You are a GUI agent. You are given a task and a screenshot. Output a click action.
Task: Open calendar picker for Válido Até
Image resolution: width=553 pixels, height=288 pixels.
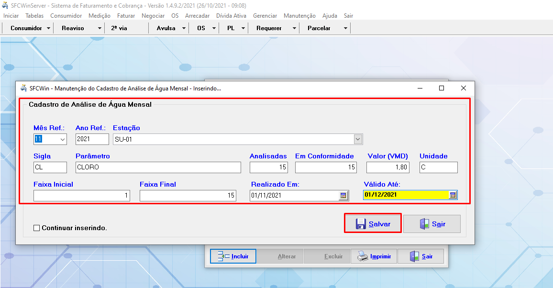pyautogui.click(x=453, y=195)
